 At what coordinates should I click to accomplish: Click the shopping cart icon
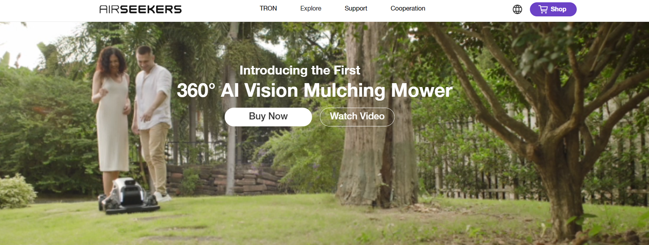click(x=543, y=9)
